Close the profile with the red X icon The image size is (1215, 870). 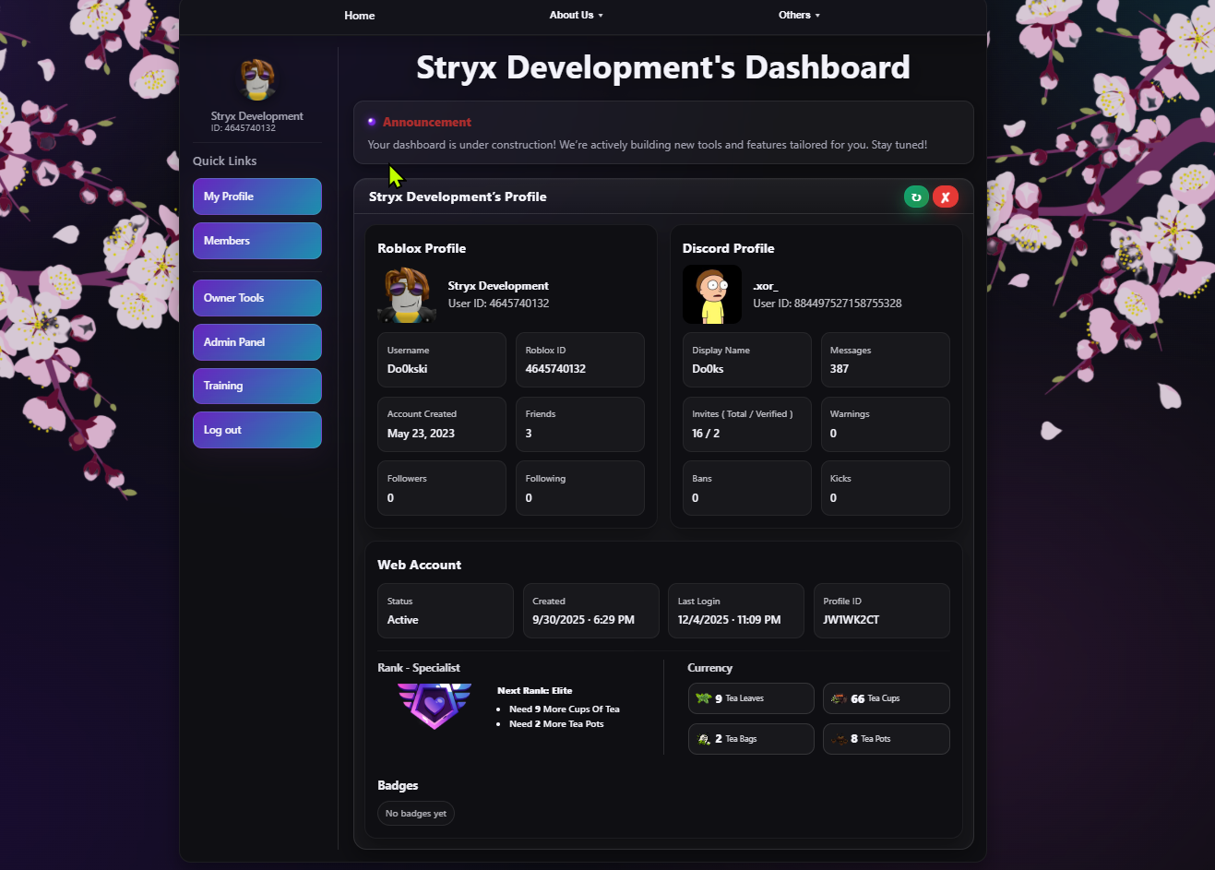point(946,197)
